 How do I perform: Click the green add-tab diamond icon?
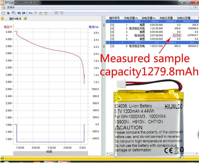coord(25,19)
